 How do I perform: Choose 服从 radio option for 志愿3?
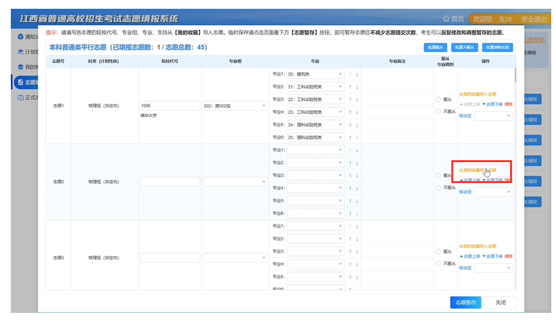tap(438, 251)
